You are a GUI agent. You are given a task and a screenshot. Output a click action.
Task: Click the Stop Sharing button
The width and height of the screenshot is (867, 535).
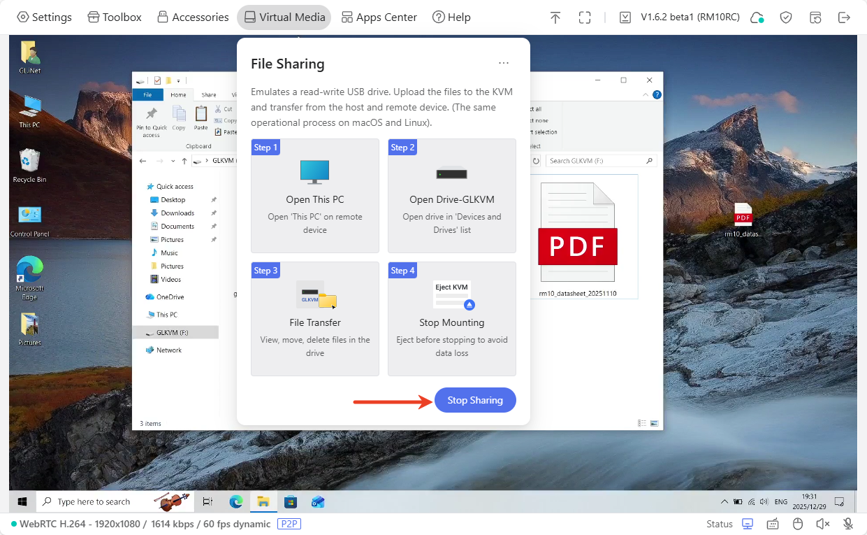475,400
